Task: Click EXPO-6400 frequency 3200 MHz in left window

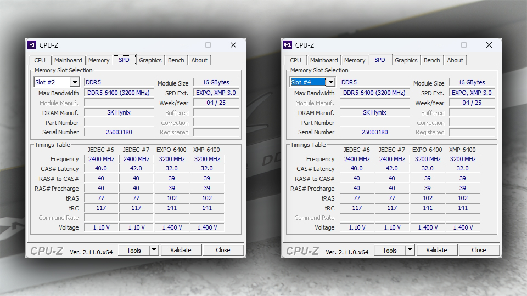Action: point(172,159)
